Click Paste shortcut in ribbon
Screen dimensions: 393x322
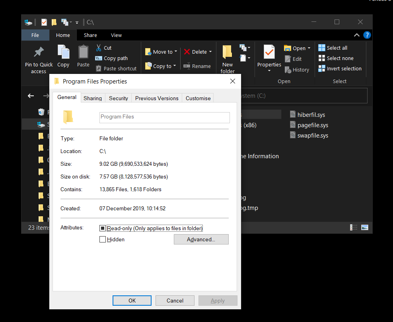(116, 69)
